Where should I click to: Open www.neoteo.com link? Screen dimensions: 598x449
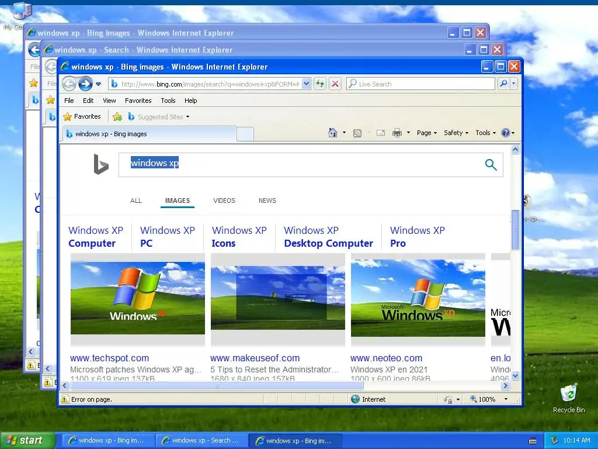pos(387,358)
